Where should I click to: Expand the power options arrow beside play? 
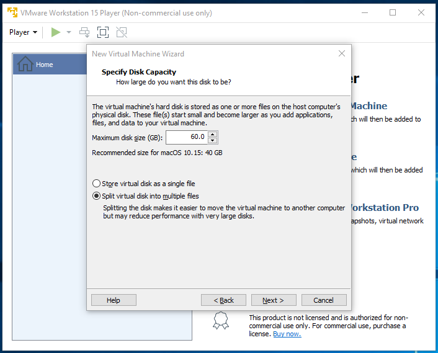tap(69, 32)
